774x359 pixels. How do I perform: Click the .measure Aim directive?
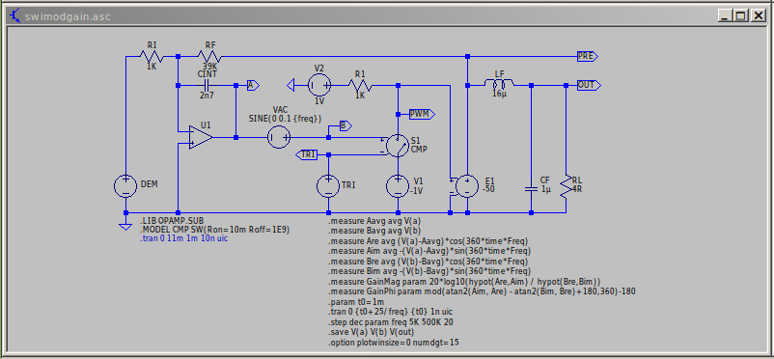coord(429,251)
